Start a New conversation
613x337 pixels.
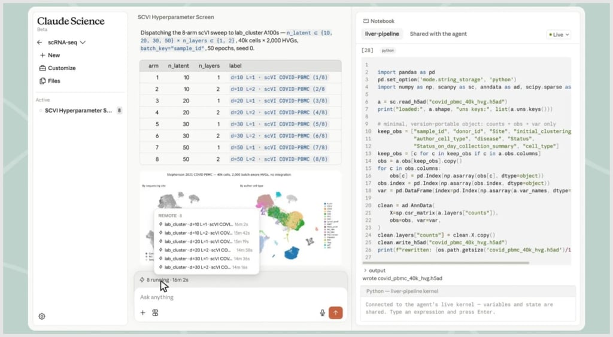[x=50, y=55]
